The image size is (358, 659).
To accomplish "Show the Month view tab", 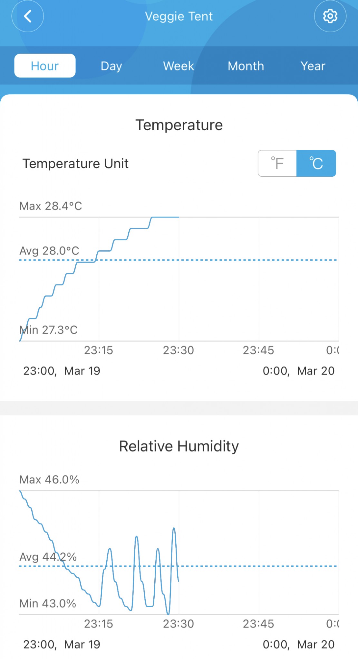I will pos(246,66).
